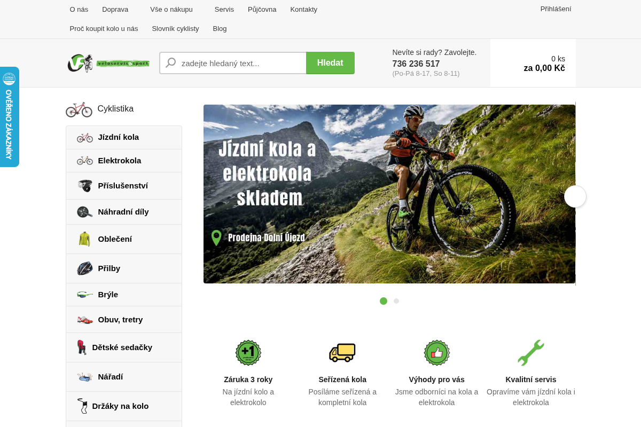Click the Veloservis sport logo

[x=108, y=63]
